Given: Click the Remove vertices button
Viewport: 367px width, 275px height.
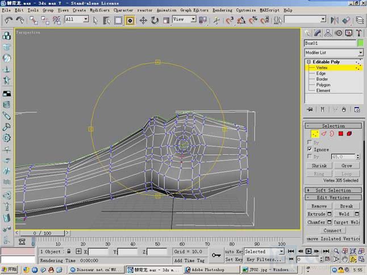Looking at the screenshot, I should click(319, 206).
